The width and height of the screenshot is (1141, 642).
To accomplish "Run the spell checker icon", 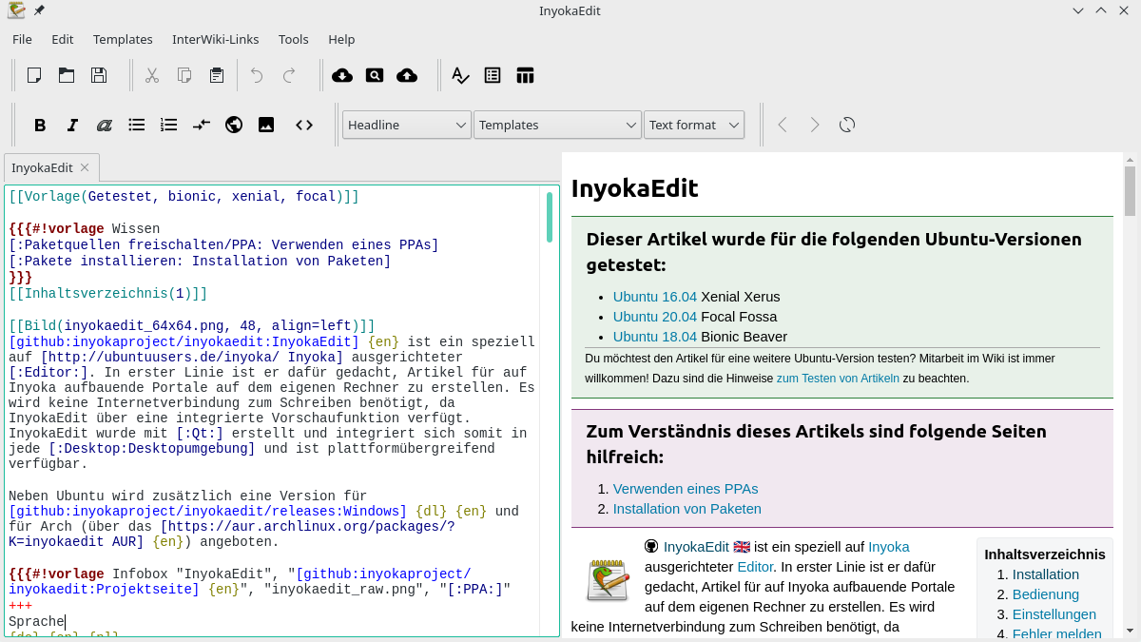I will [460, 75].
